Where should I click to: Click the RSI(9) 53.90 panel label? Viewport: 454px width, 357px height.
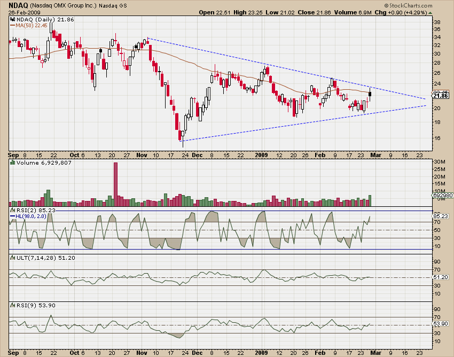tap(36, 305)
